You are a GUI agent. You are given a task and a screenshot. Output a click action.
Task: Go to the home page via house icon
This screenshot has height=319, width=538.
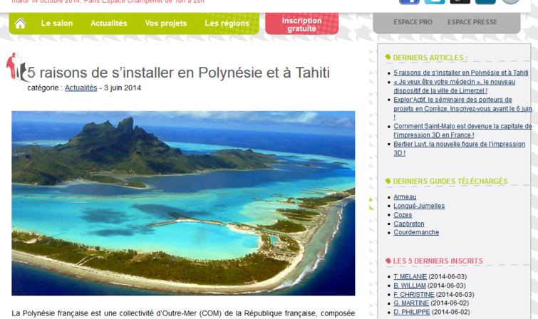click(x=20, y=23)
